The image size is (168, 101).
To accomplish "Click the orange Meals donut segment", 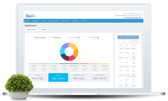I will tap(76, 53).
